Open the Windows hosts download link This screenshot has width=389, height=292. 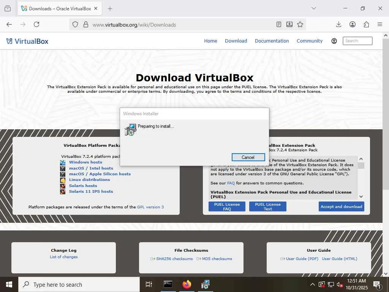click(x=85, y=162)
